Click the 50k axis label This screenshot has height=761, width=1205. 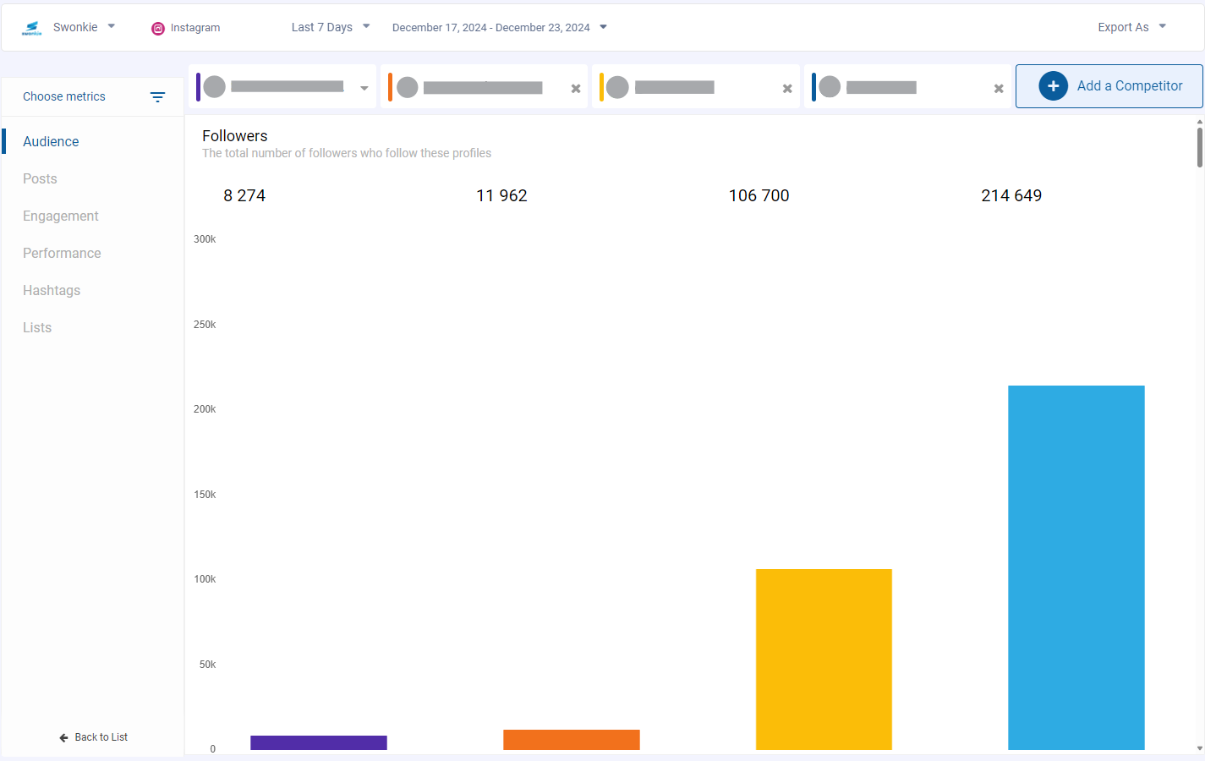(x=207, y=665)
